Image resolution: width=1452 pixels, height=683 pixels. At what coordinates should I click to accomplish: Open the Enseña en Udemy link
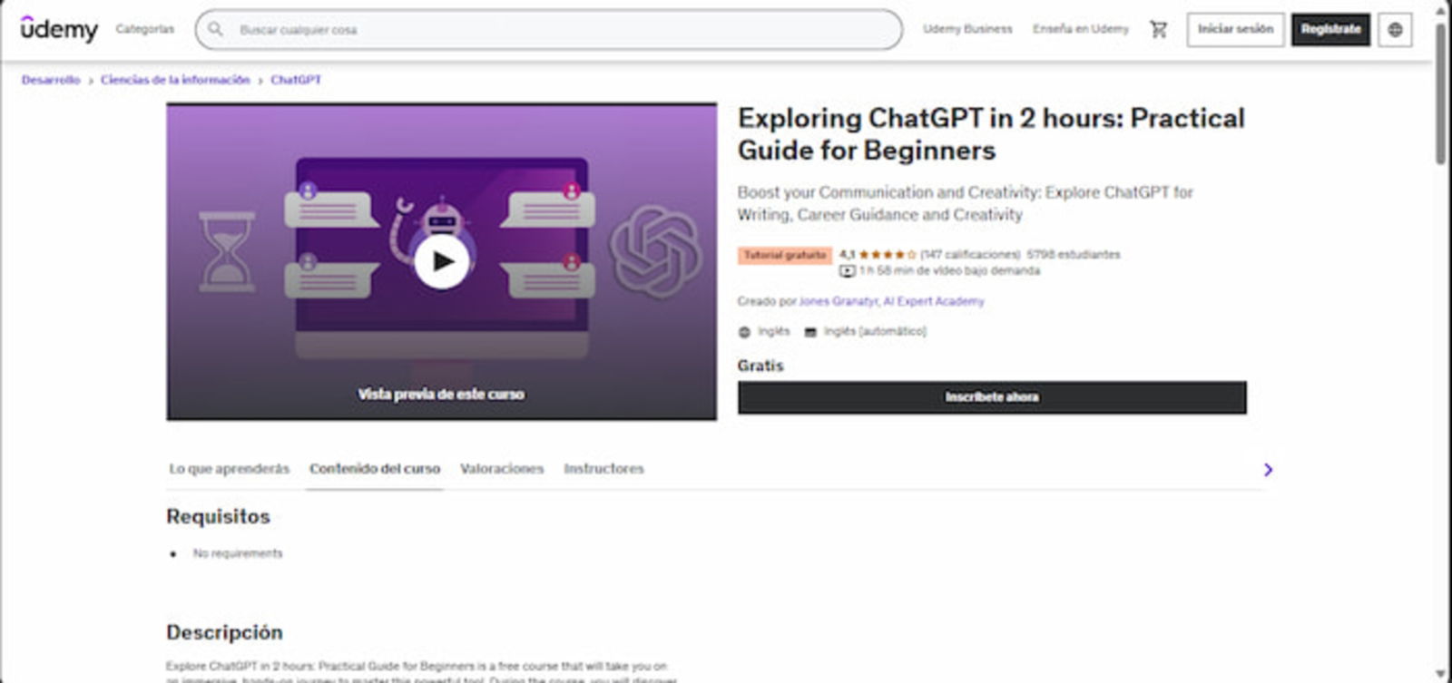(1081, 29)
